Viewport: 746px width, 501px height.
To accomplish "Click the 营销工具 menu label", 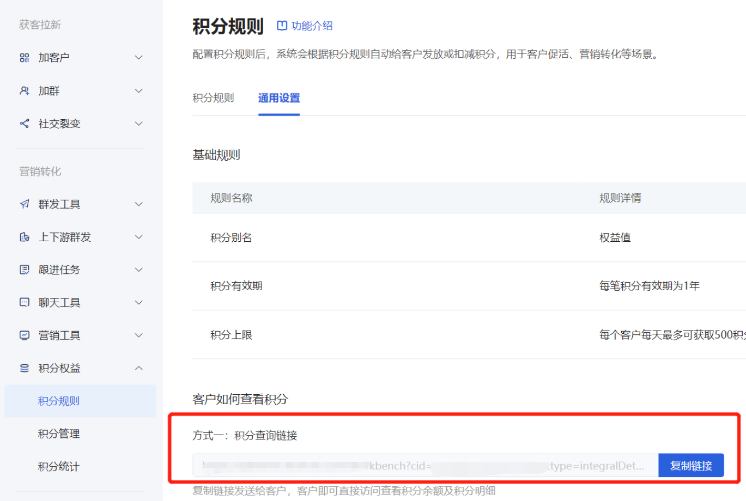I will coord(59,335).
